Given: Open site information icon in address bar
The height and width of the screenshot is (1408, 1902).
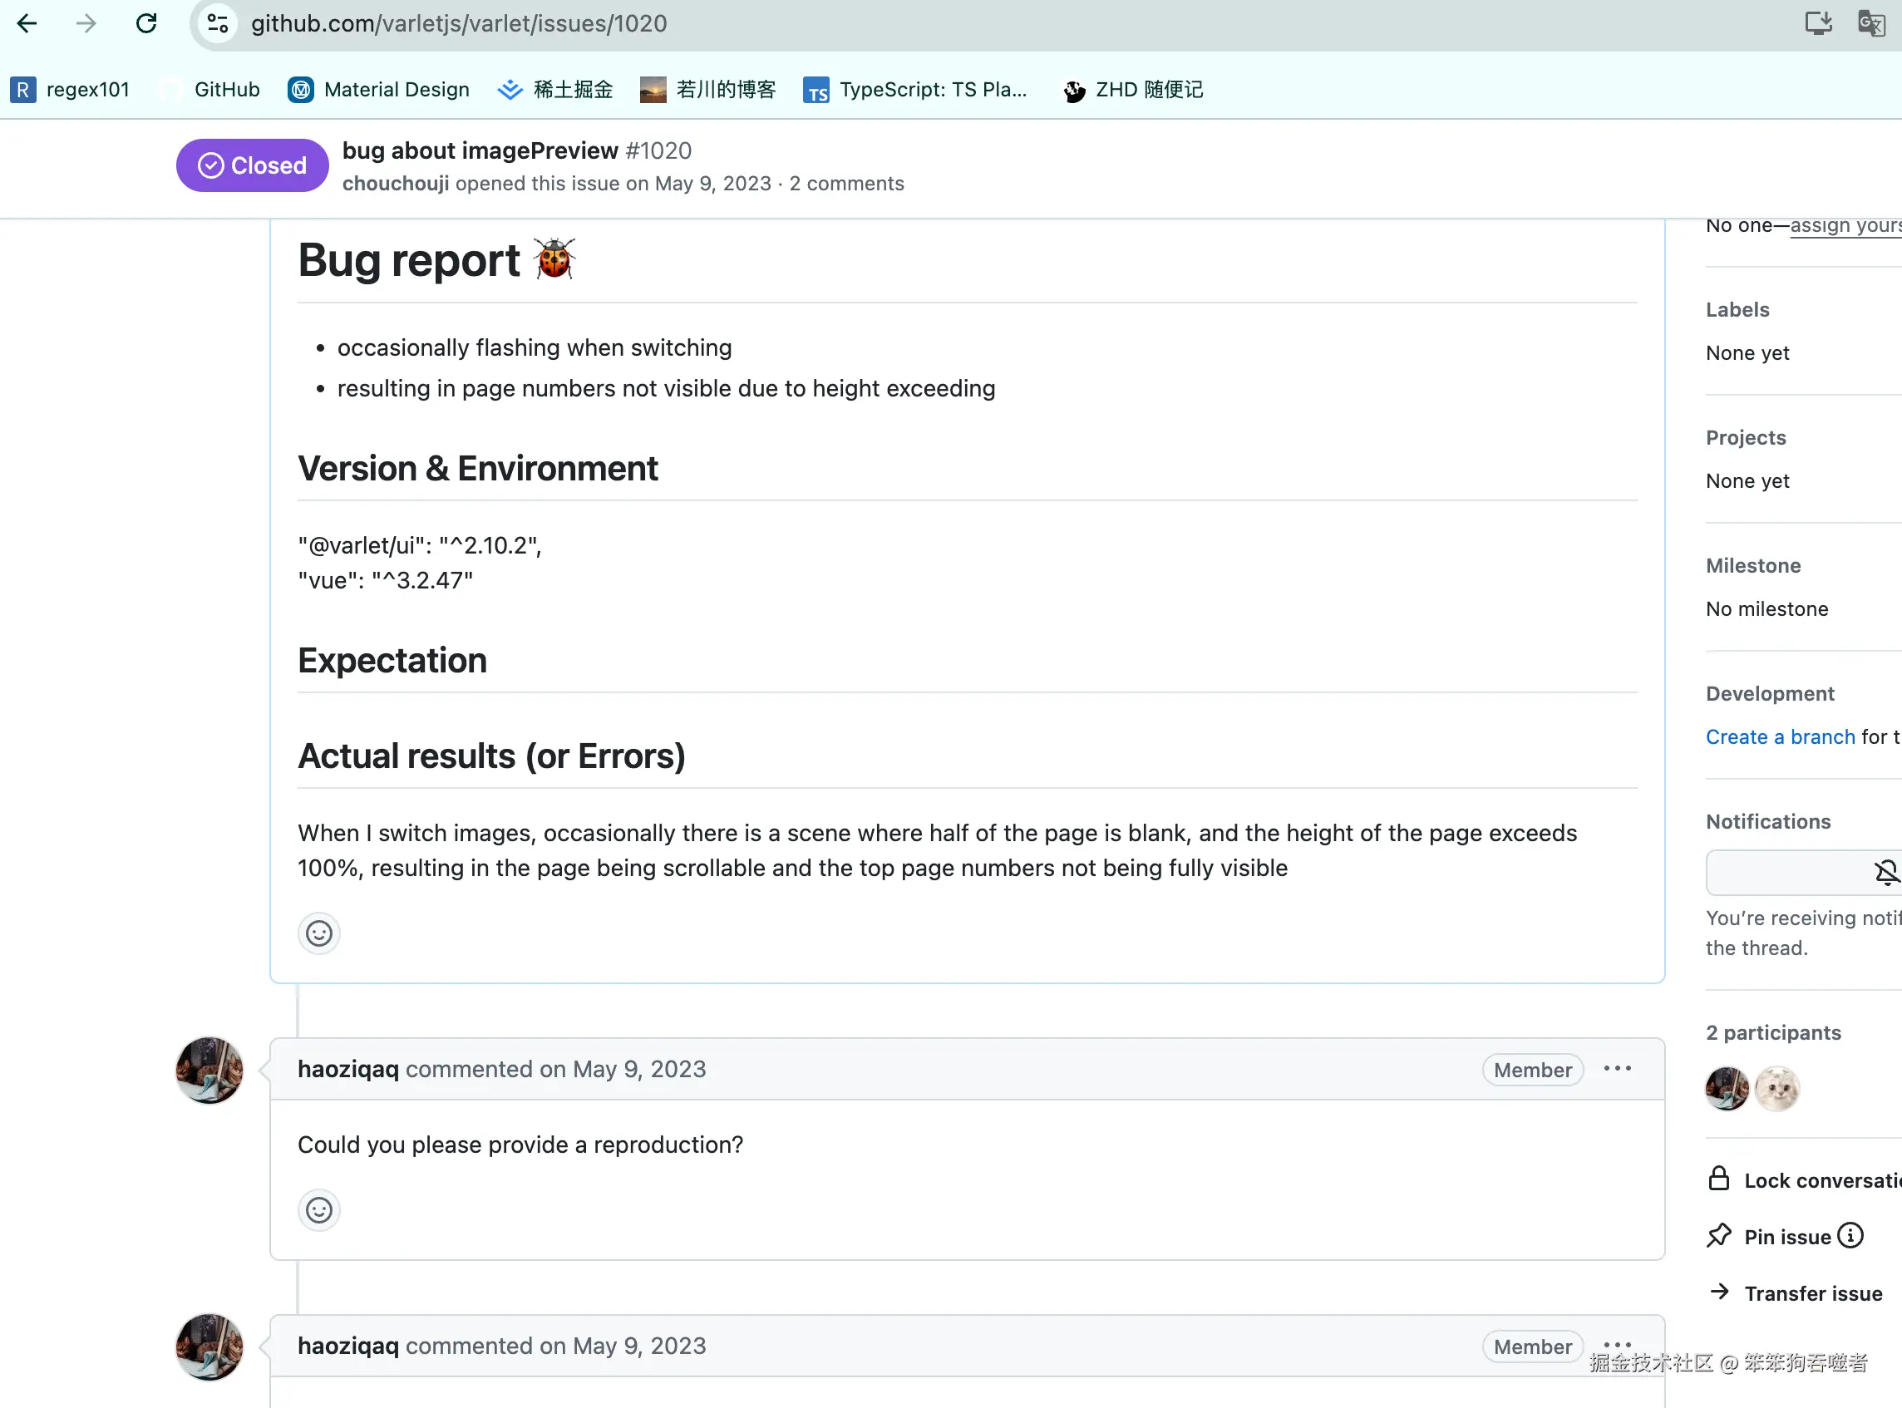Looking at the screenshot, I should [219, 23].
